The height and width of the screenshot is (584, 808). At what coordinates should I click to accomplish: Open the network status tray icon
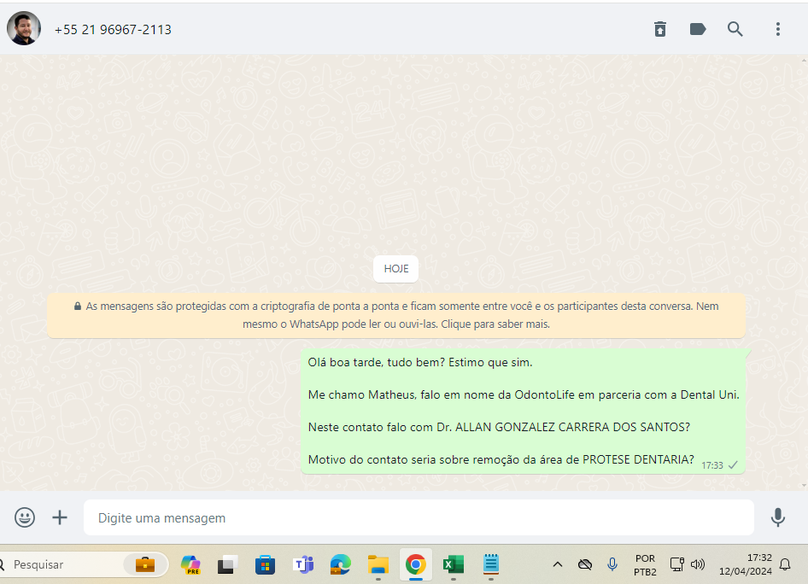coord(676,564)
